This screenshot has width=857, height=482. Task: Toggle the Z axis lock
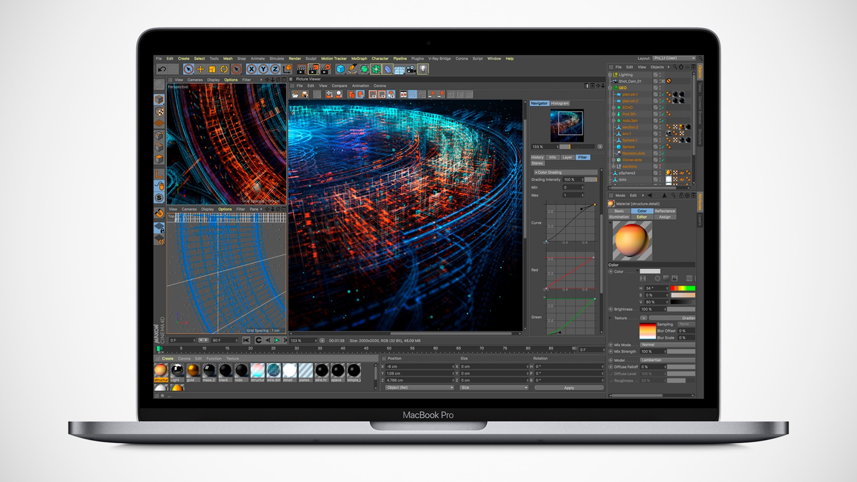point(275,70)
